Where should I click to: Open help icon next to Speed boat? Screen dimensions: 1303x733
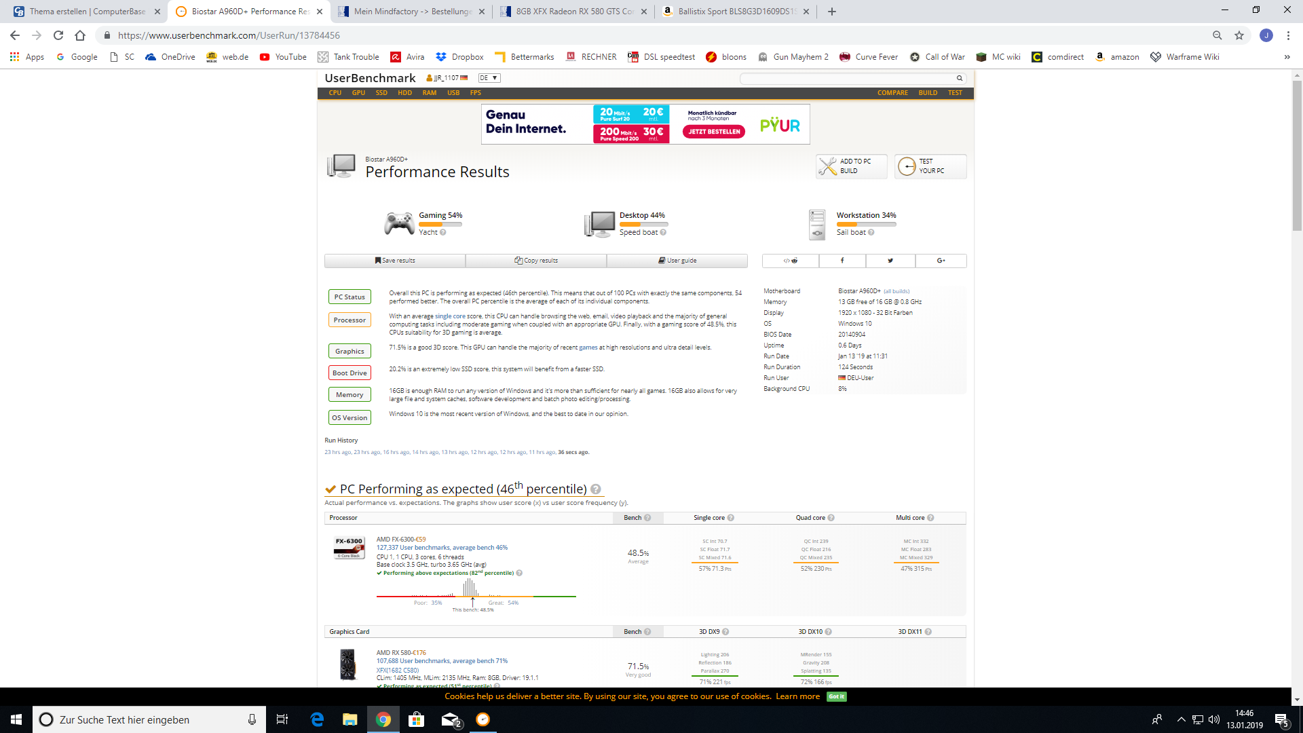tap(663, 232)
